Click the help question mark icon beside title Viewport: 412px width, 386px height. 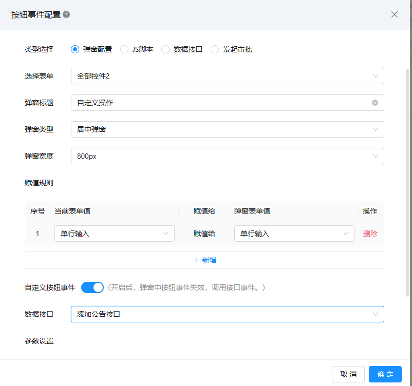(x=66, y=14)
